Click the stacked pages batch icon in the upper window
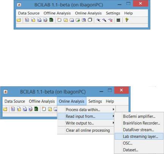 click(90, 20)
